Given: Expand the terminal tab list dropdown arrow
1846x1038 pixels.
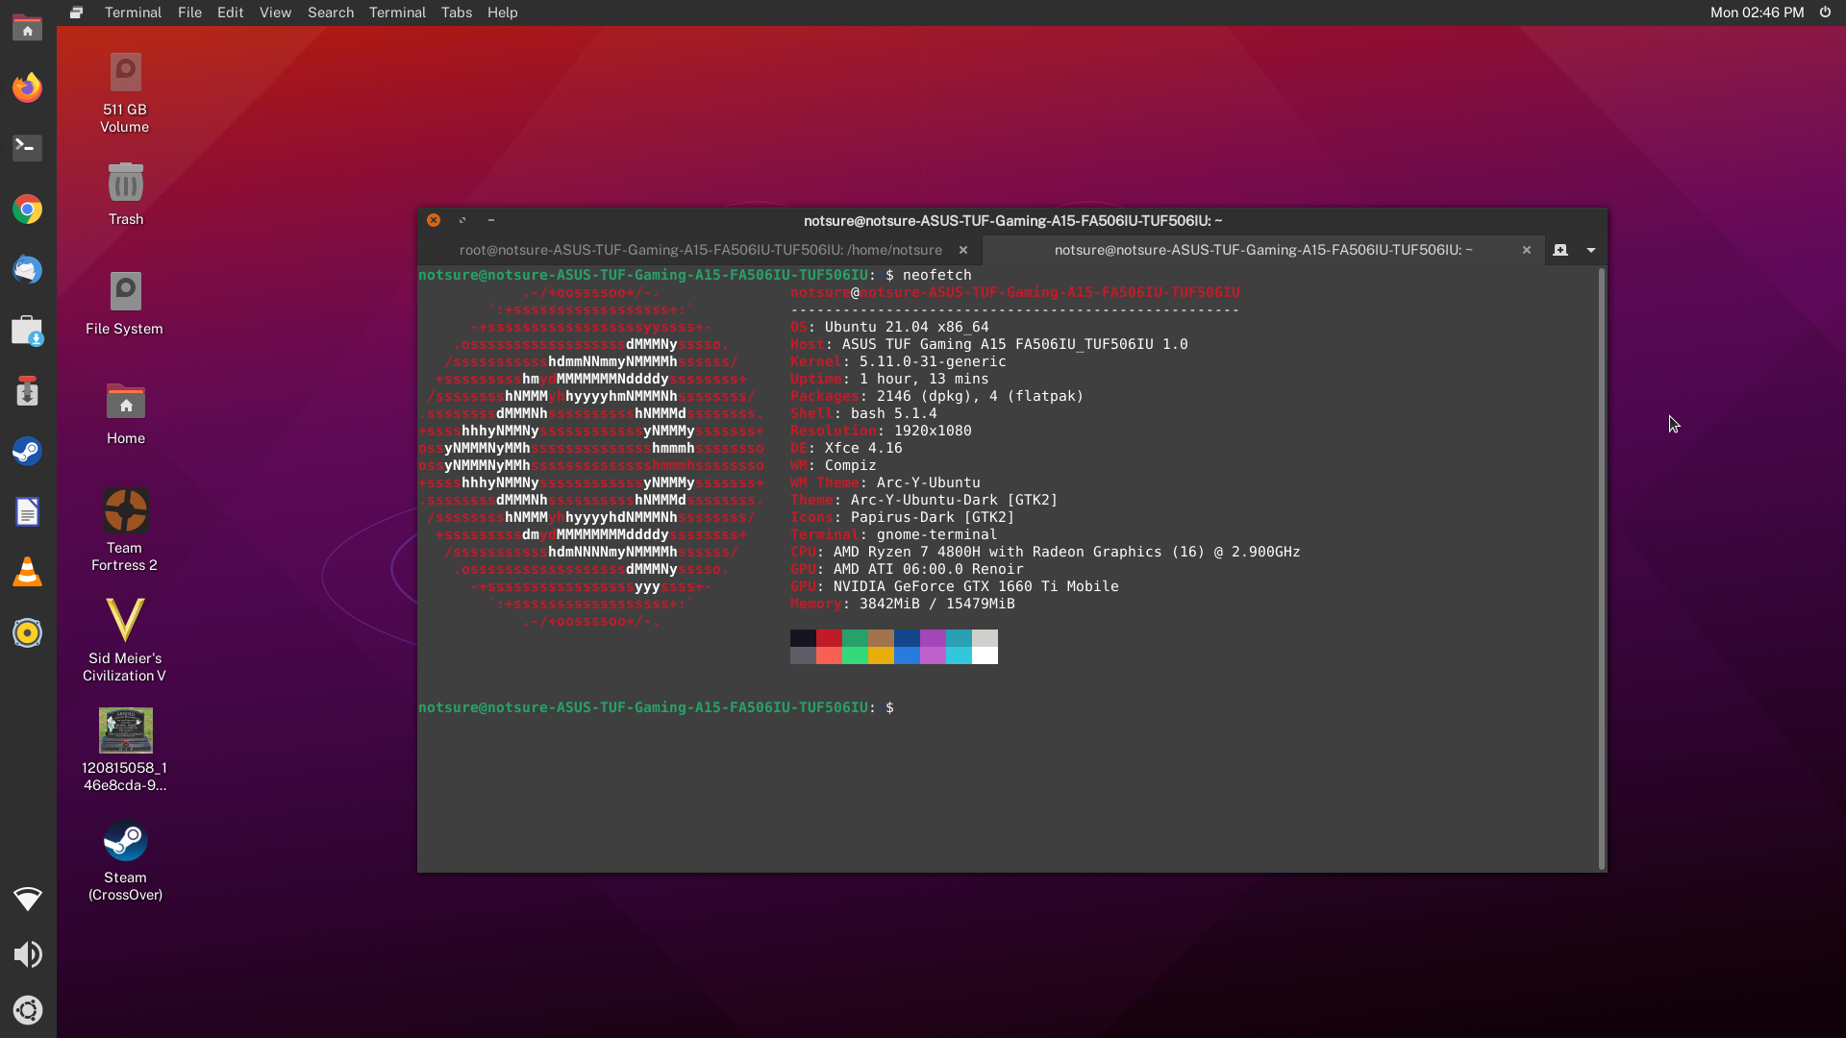Looking at the screenshot, I should click(1590, 250).
